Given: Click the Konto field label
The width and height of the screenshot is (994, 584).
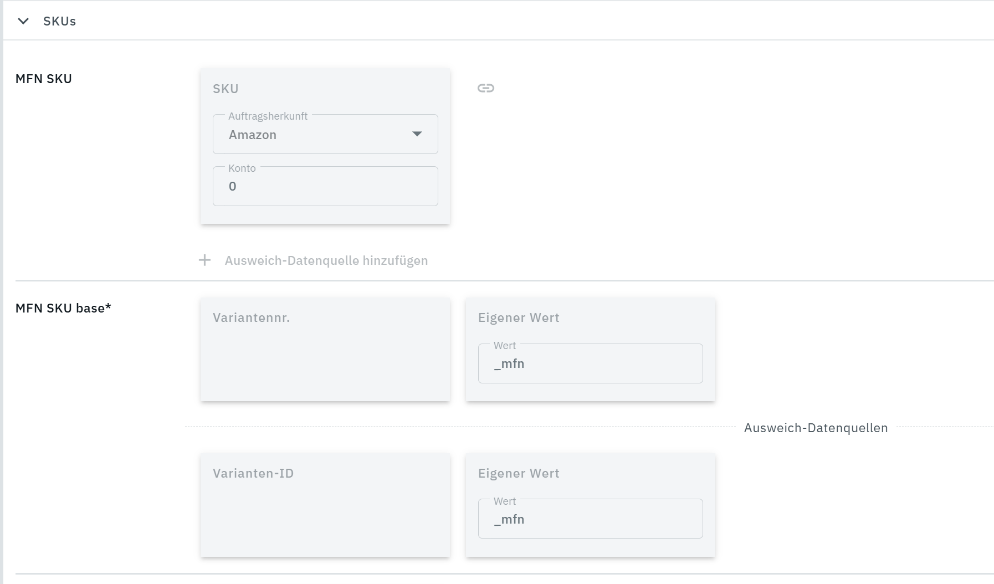Looking at the screenshot, I should (x=242, y=168).
